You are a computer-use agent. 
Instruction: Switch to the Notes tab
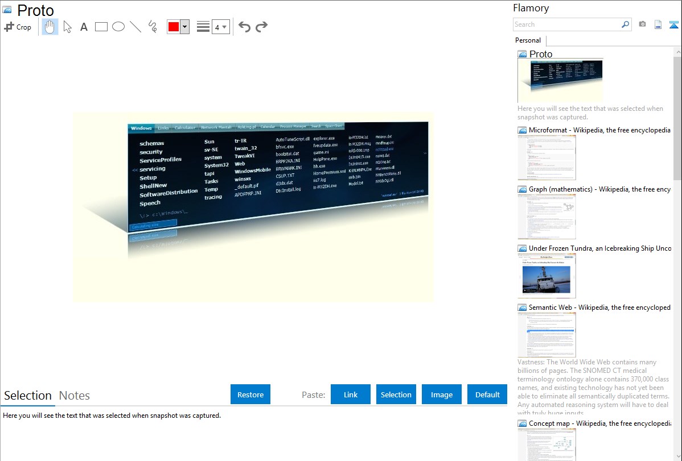(x=75, y=396)
